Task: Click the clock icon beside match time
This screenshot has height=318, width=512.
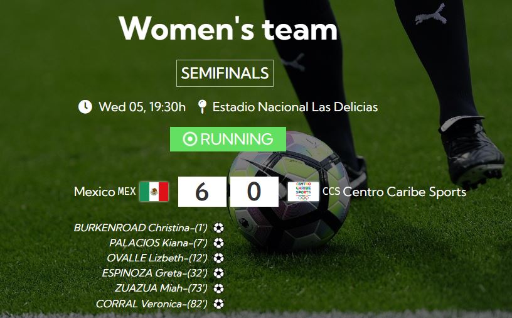Action: click(85, 107)
